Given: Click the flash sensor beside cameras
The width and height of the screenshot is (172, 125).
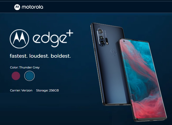Looking at the screenshot, I should click(x=107, y=41).
